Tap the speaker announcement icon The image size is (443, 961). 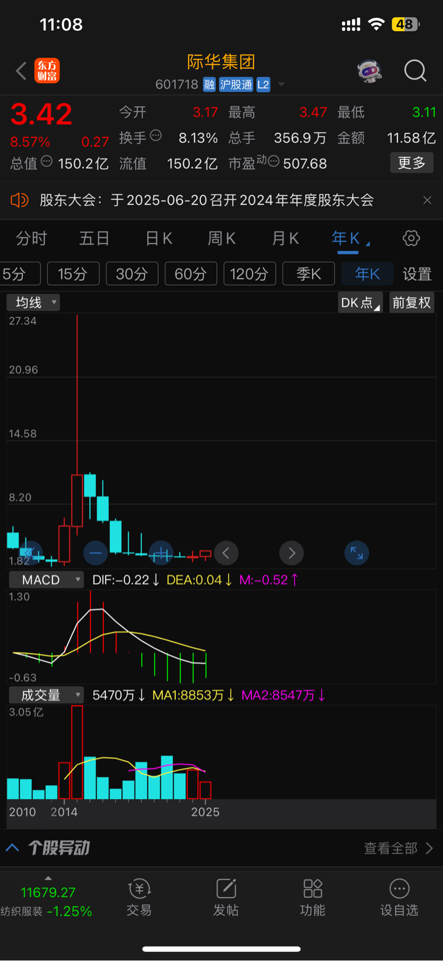point(19,200)
